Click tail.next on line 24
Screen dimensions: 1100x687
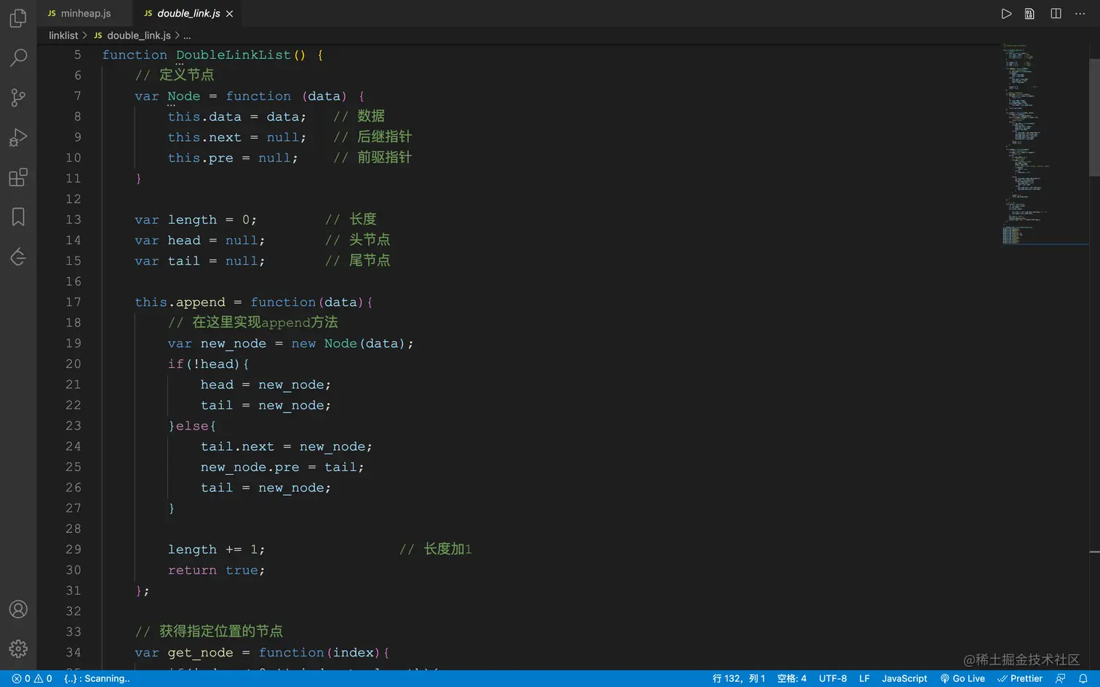click(237, 446)
